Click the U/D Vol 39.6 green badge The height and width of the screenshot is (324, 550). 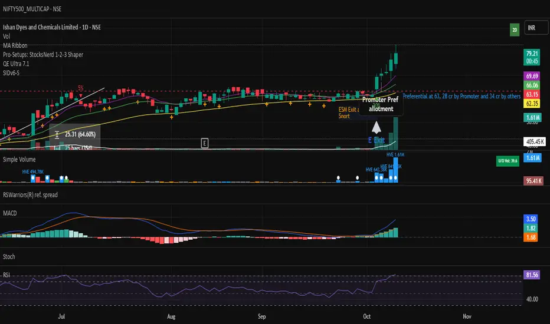click(x=508, y=161)
